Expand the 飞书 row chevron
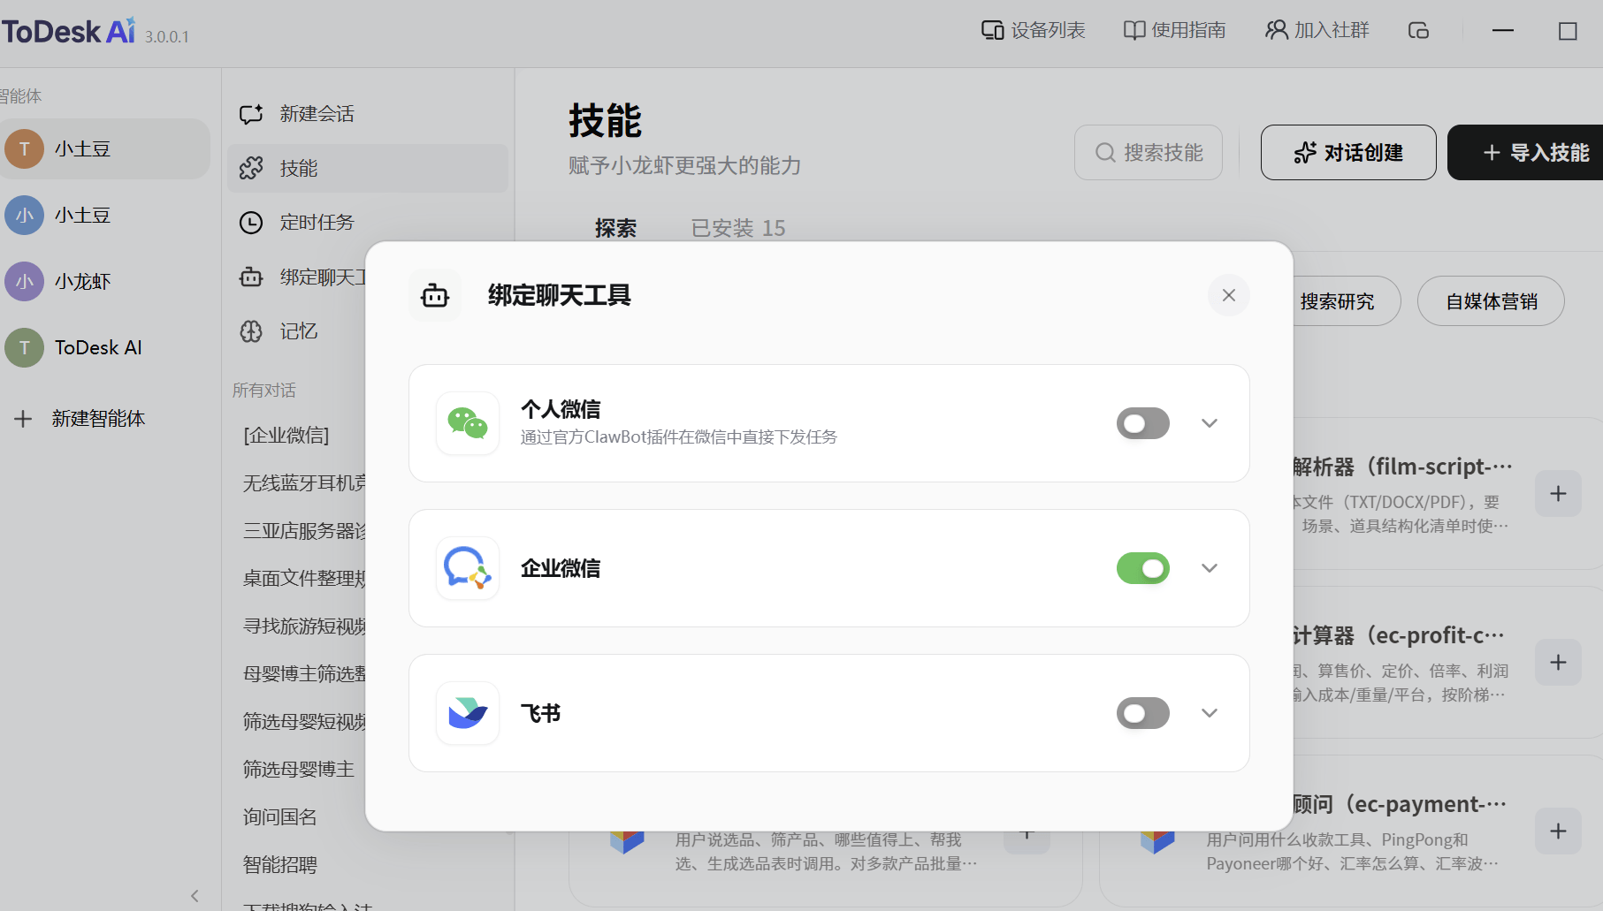 pyautogui.click(x=1210, y=713)
